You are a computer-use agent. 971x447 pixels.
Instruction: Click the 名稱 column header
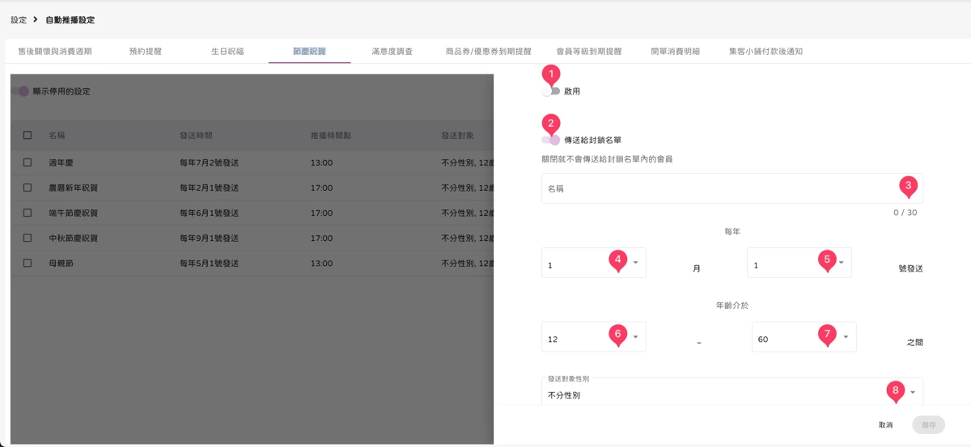click(57, 136)
